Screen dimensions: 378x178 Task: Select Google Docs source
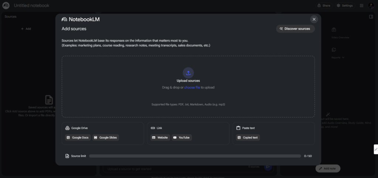[x=78, y=137]
